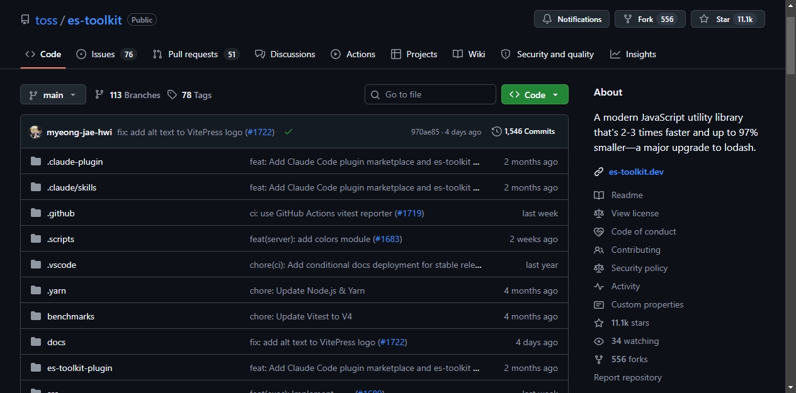Viewport: 796px width, 393px height.
Task: View repository Activity
Action: [x=625, y=286]
